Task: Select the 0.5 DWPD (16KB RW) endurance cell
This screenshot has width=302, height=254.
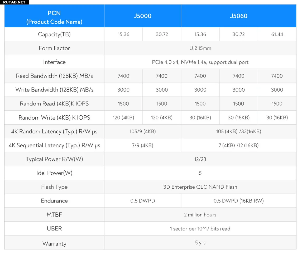Action: point(238,201)
